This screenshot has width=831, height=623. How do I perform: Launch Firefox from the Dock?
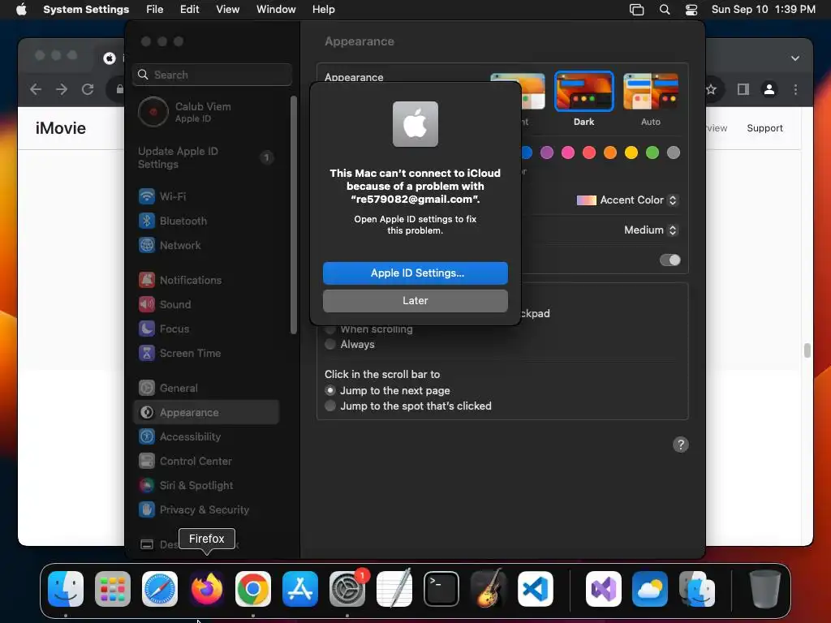207,589
